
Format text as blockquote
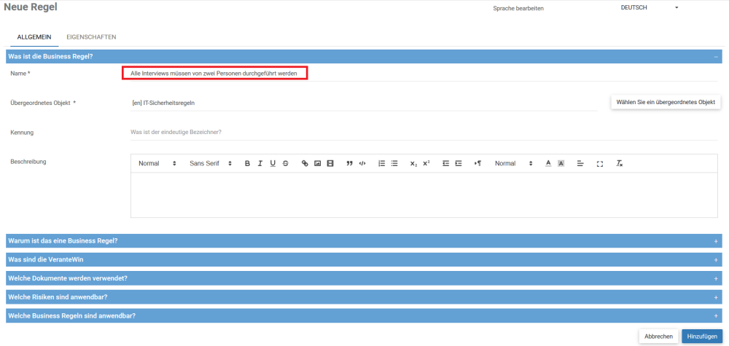[x=350, y=163]
